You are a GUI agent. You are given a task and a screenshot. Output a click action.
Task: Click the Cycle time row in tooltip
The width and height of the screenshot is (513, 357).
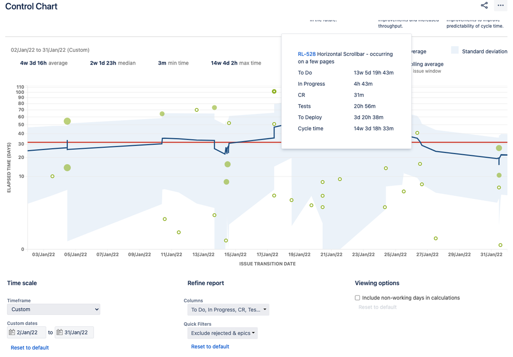point(346,128)
